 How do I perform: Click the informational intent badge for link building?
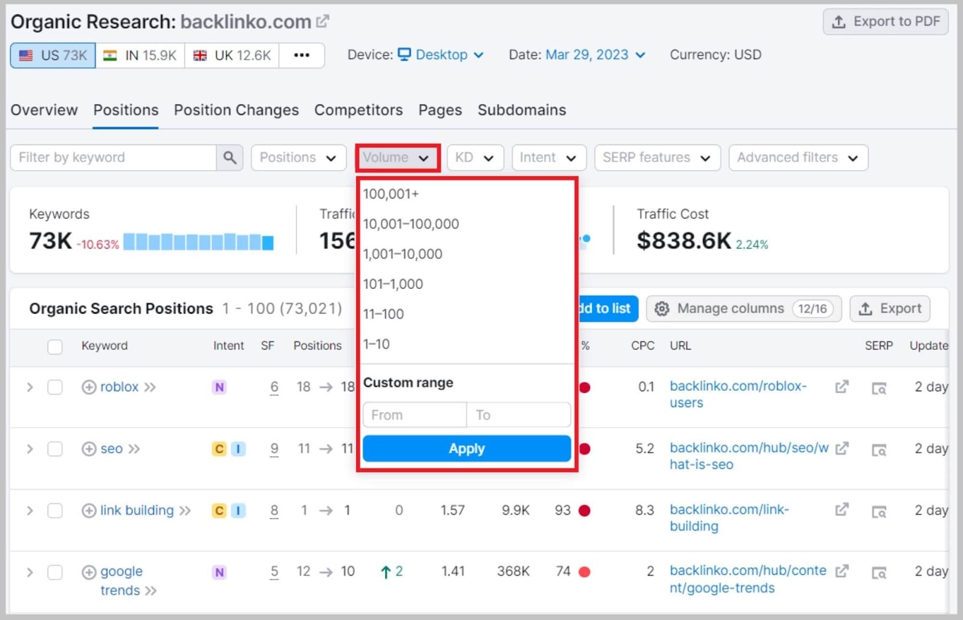(x=238, y=511)
